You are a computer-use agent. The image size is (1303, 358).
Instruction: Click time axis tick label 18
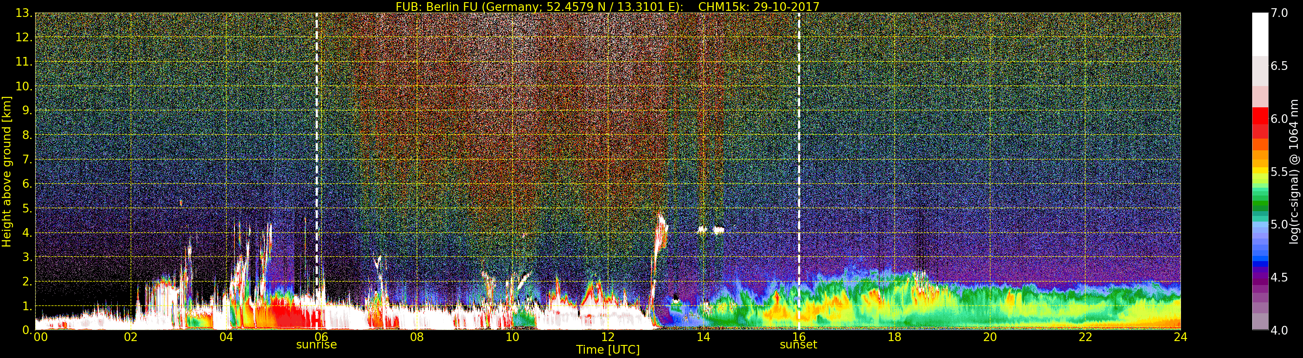tap(894, 337)
